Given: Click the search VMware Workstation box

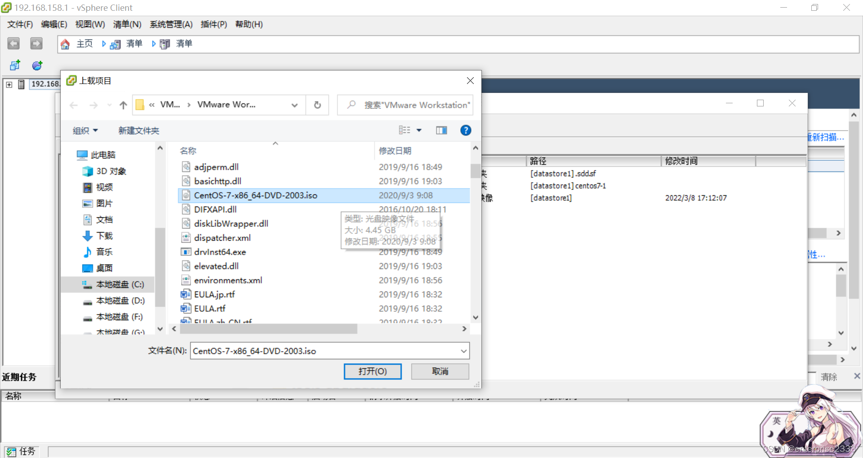Looking at the screenshot, I should tap(405, 105).
